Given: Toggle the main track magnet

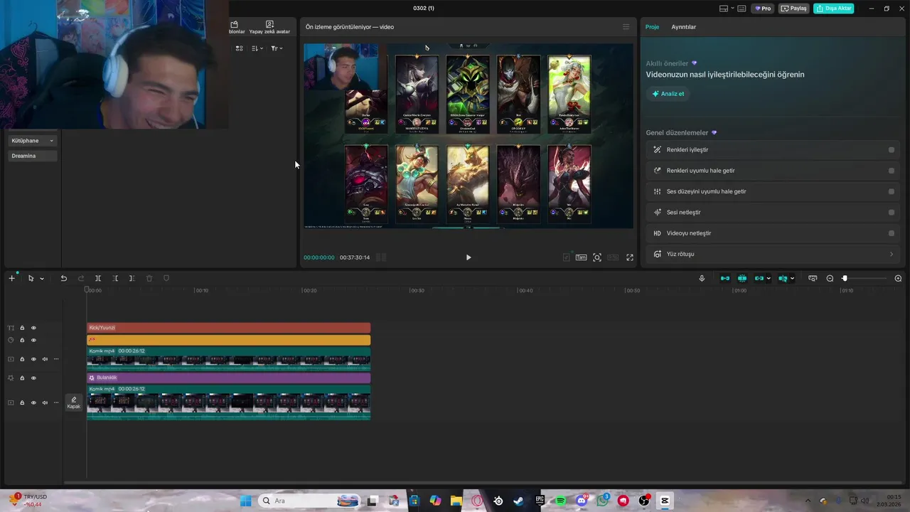Looking at the screenshot, I should (725, 278).
